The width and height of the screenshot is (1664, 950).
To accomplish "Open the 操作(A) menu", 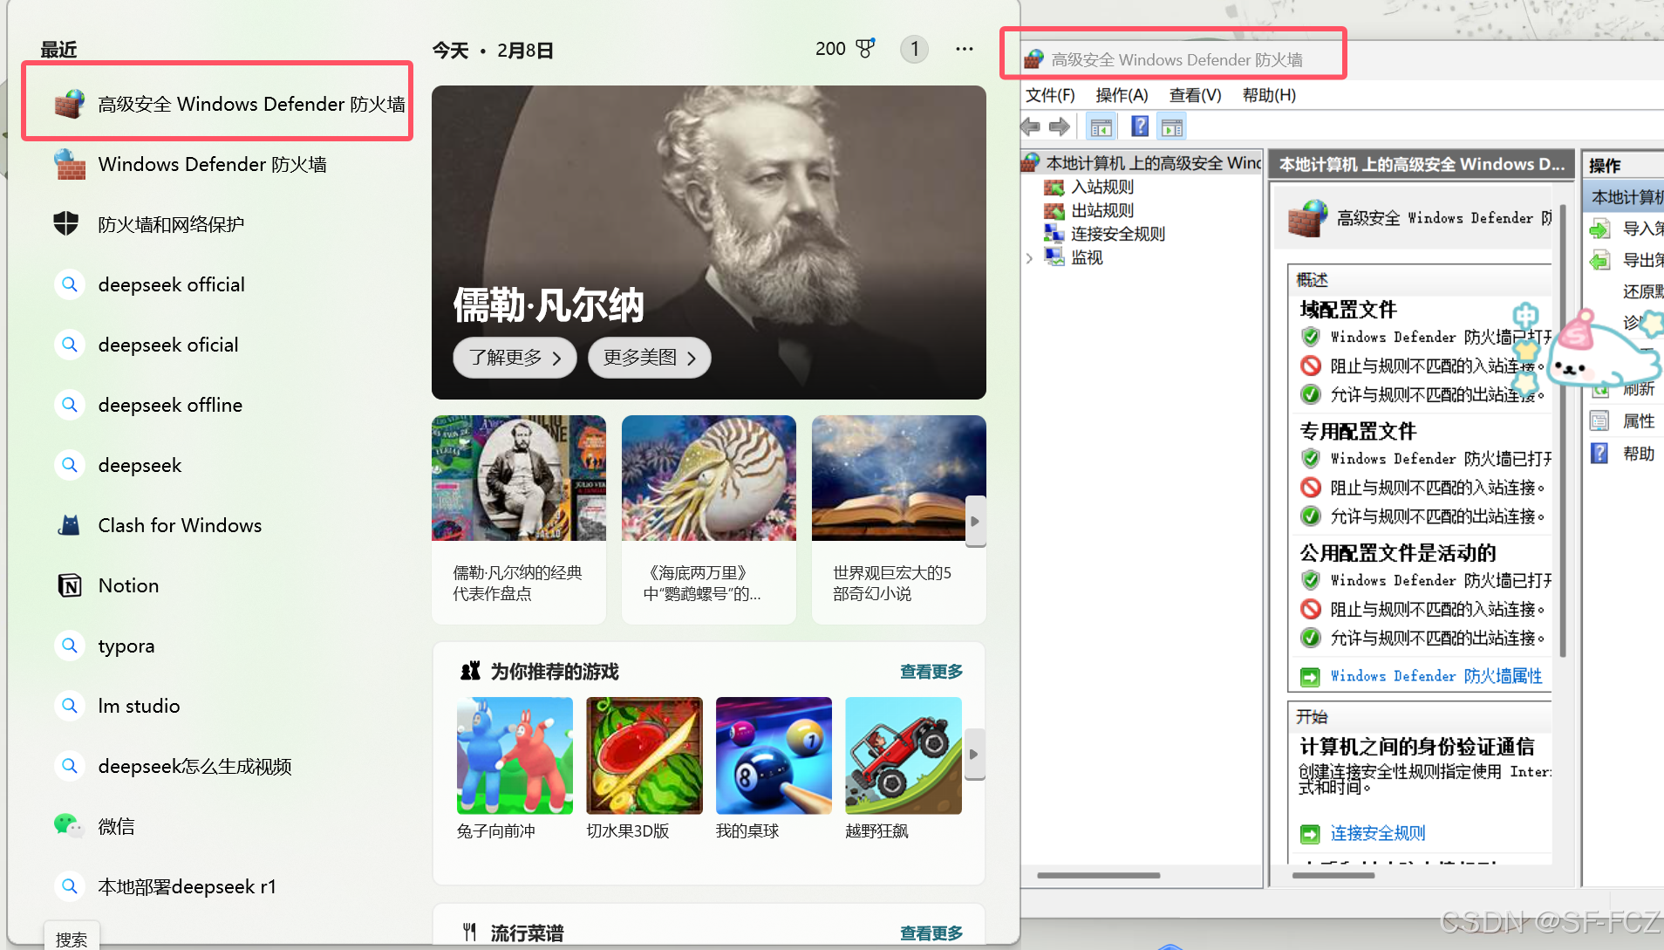I will click(x=1122, y=95).
